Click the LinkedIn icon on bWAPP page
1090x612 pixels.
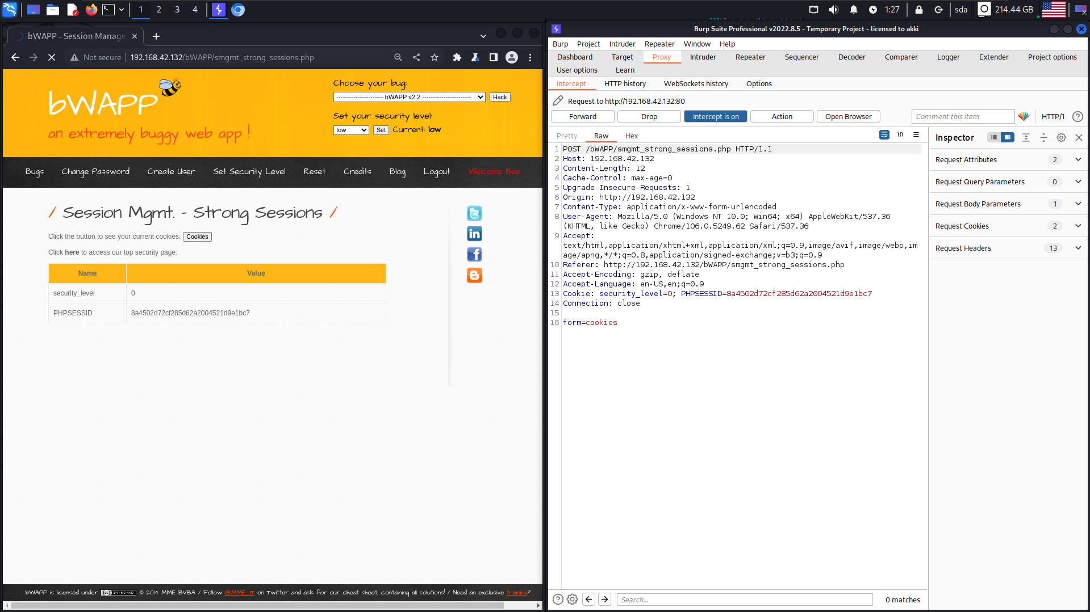point(474,234)
